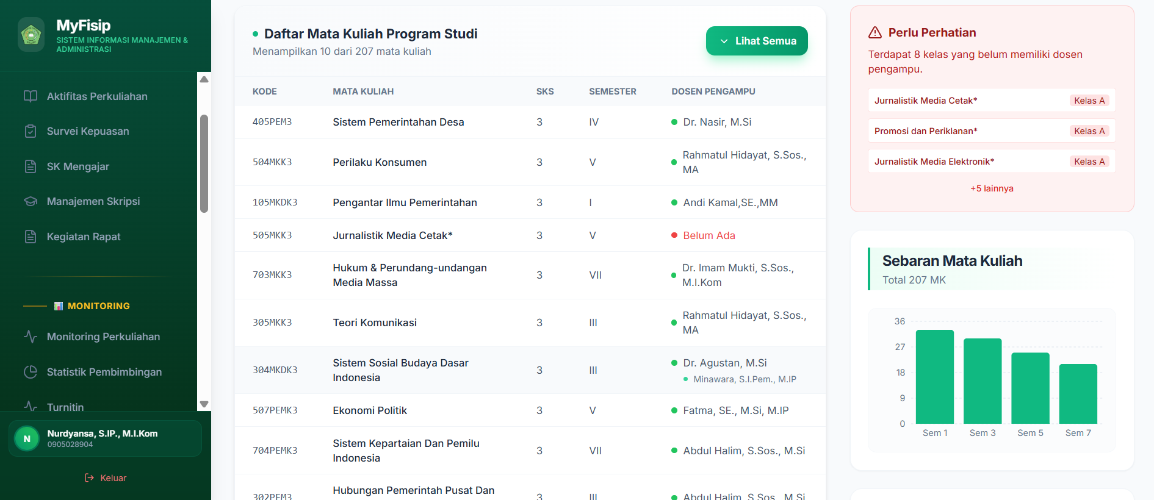The image size is (1154, 500).
Task: Click the bar chart icon next to MONITORING
Action: [59, 306]
